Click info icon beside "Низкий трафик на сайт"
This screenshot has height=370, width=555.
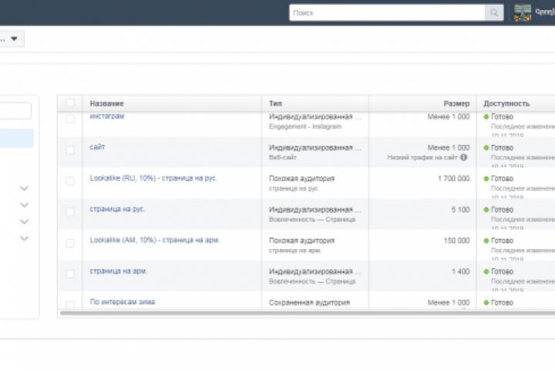point(464,157)
